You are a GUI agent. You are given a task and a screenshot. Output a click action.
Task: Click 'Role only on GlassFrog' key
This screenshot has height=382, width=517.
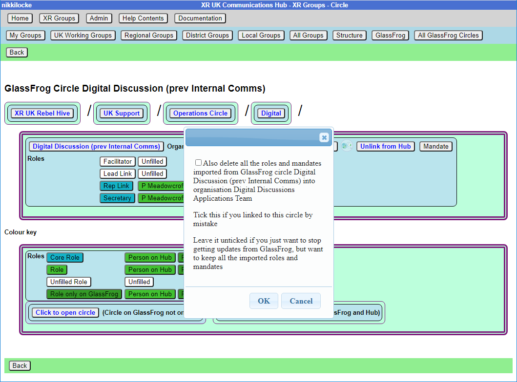point(84,294)
